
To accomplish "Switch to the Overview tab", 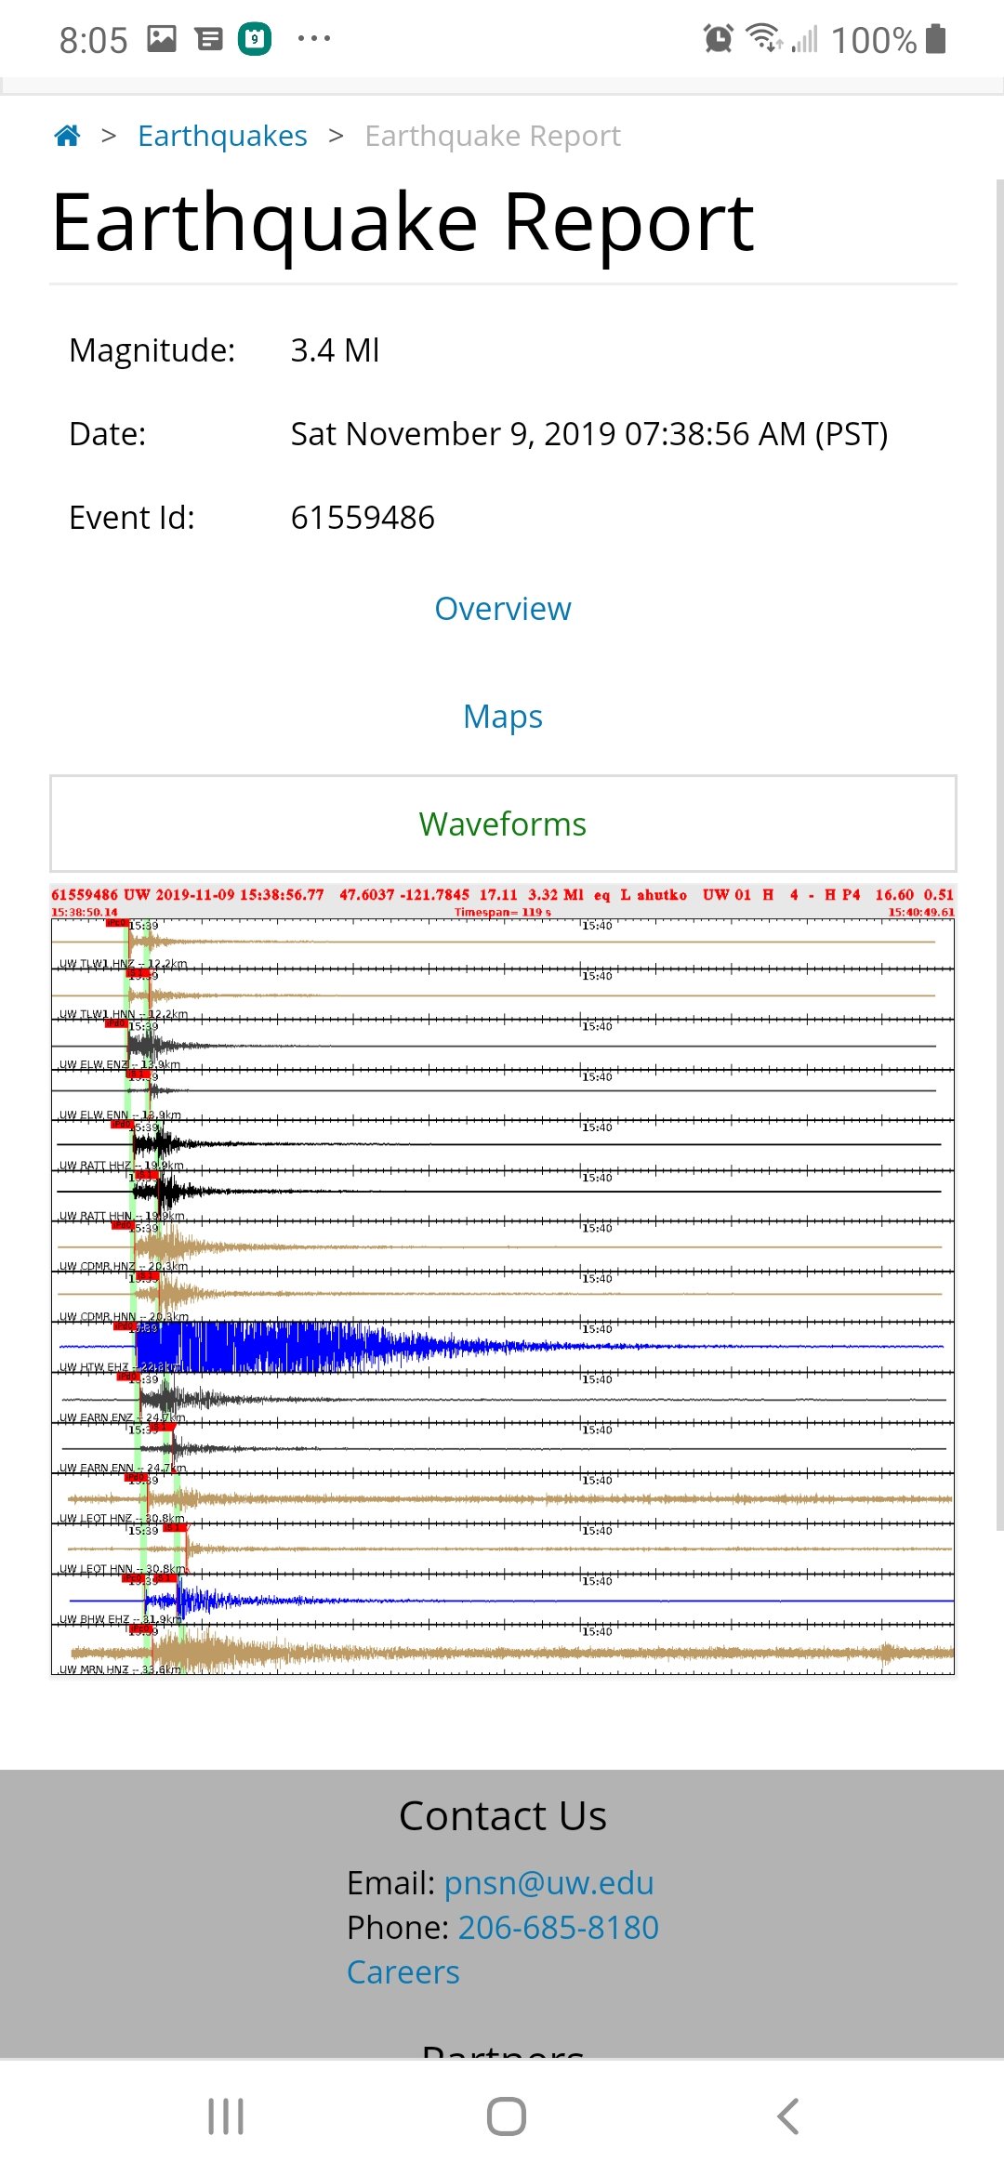I will (502, 609).
